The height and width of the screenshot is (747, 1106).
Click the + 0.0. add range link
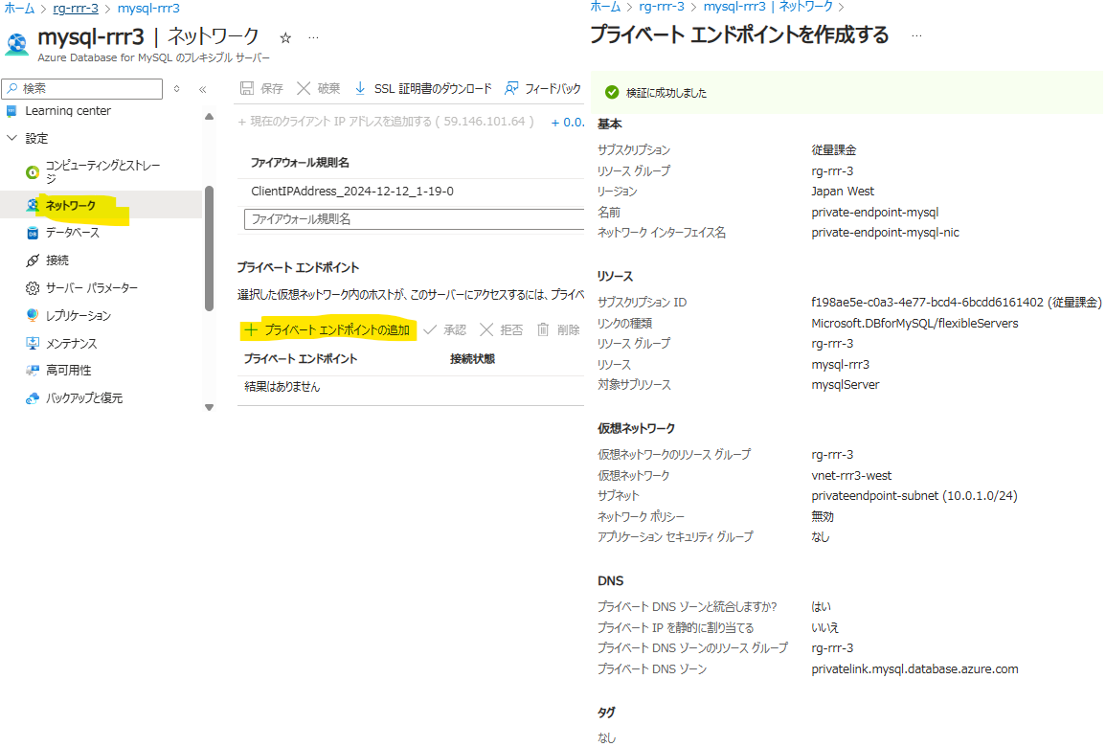point(568,122)
